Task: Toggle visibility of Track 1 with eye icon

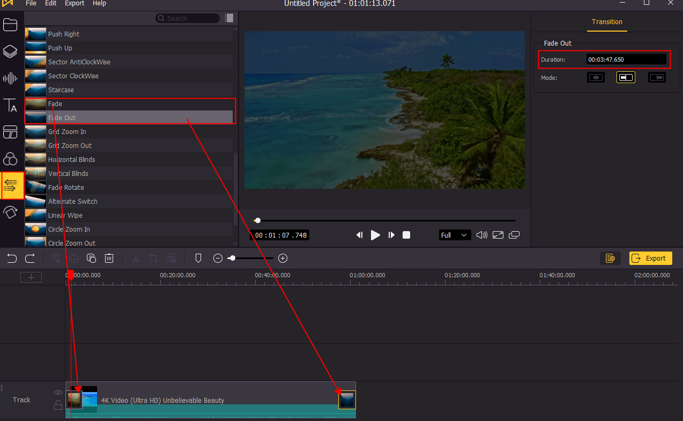Action: (x=57, y=392)
